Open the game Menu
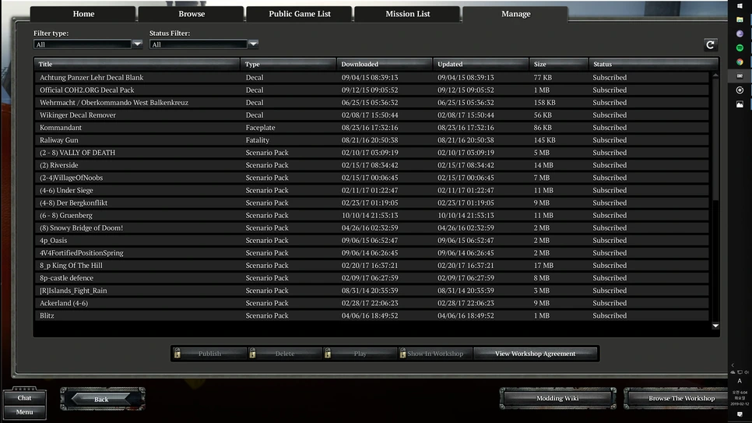The width and height of the screenshot is (752, 423). [x=24, y=411]
